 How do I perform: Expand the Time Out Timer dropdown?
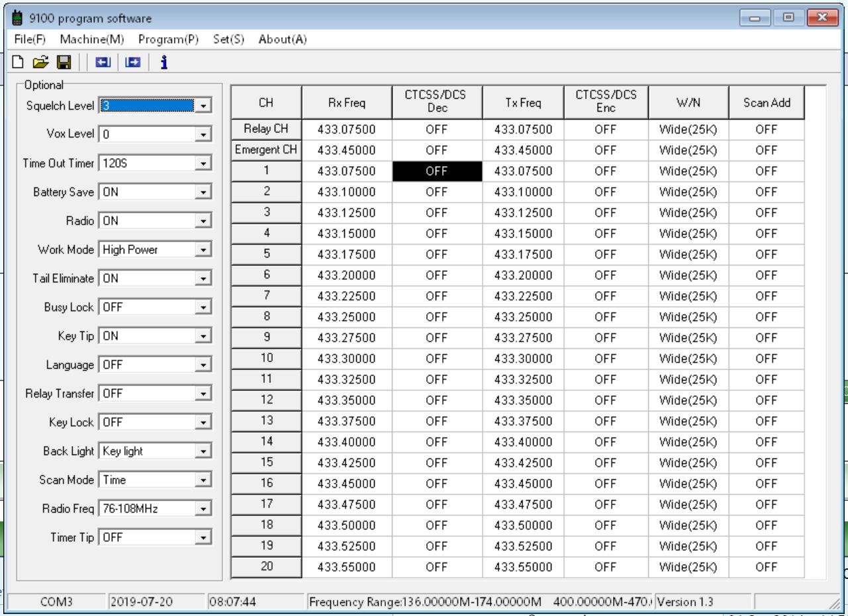click(204, 163)
